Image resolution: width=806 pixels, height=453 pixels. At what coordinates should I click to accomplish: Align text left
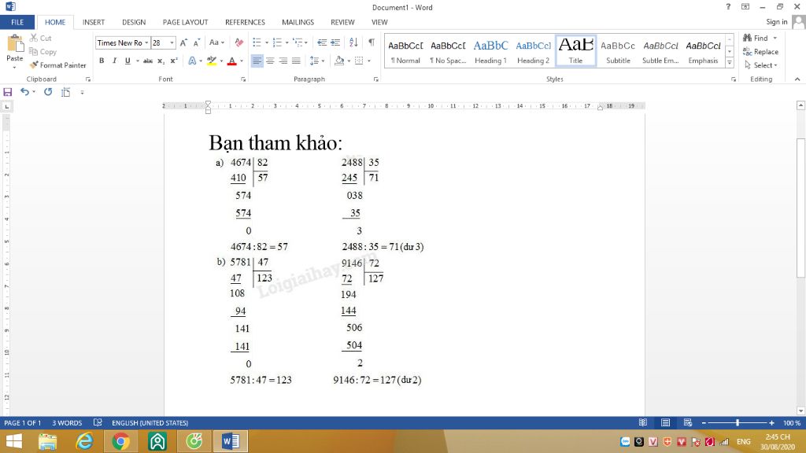pos(257,61)
